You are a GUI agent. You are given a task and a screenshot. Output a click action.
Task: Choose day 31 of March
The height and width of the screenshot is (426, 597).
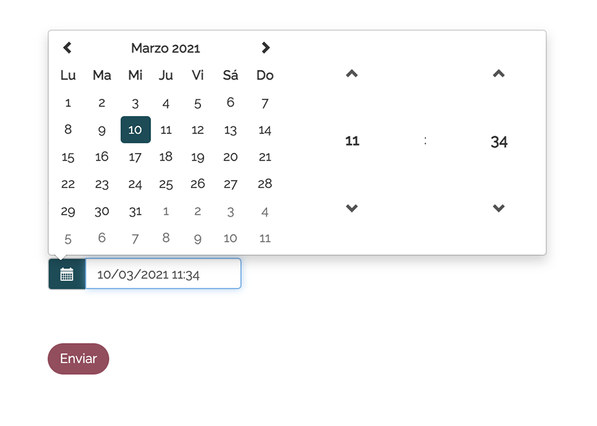(135, 211)
